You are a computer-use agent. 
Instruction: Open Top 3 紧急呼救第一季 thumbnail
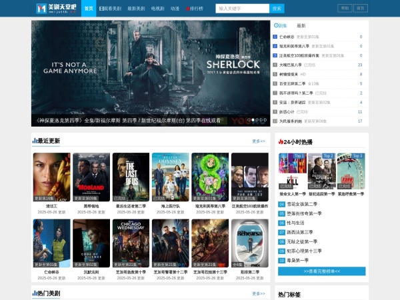click(x=351, y=171)
